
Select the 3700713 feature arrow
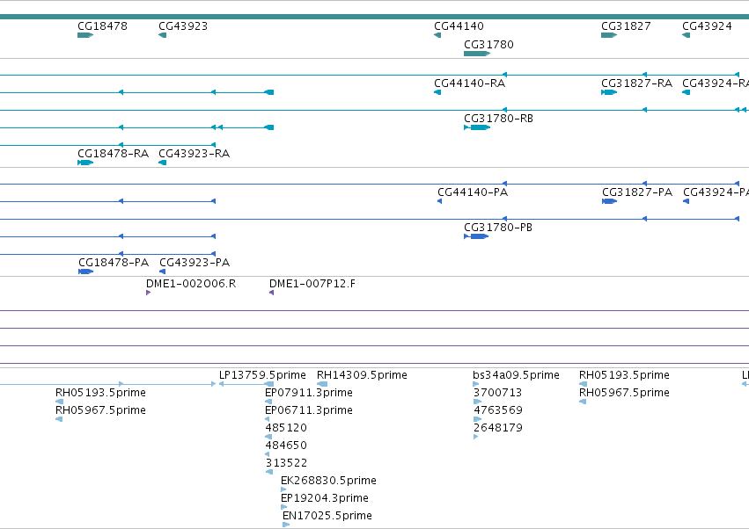(478, 402)
